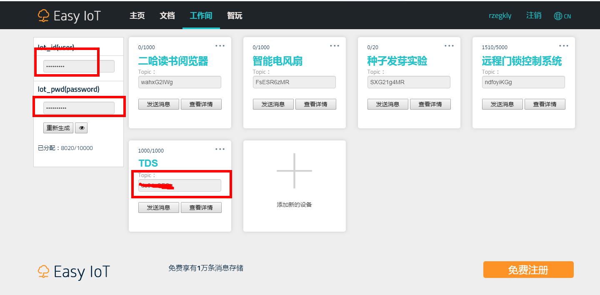
Task: Select the 工作间 tab
Action: 201,15
